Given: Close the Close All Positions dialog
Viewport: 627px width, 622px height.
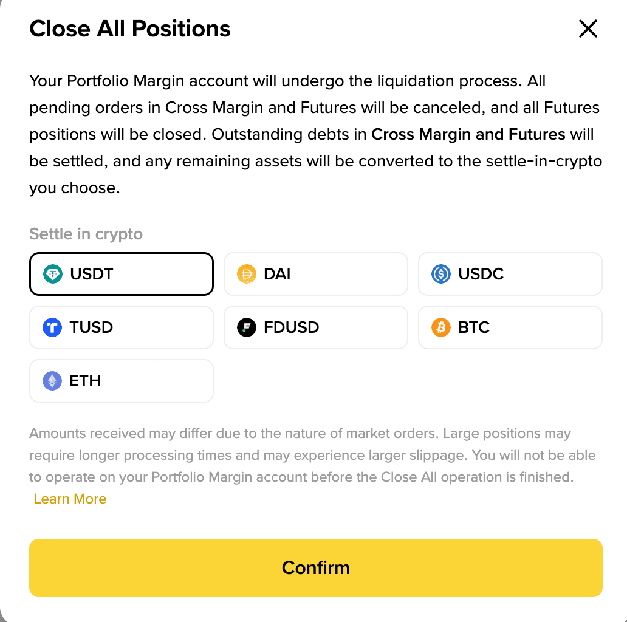Looking at the screenshot, I should (x=588, y=29).
